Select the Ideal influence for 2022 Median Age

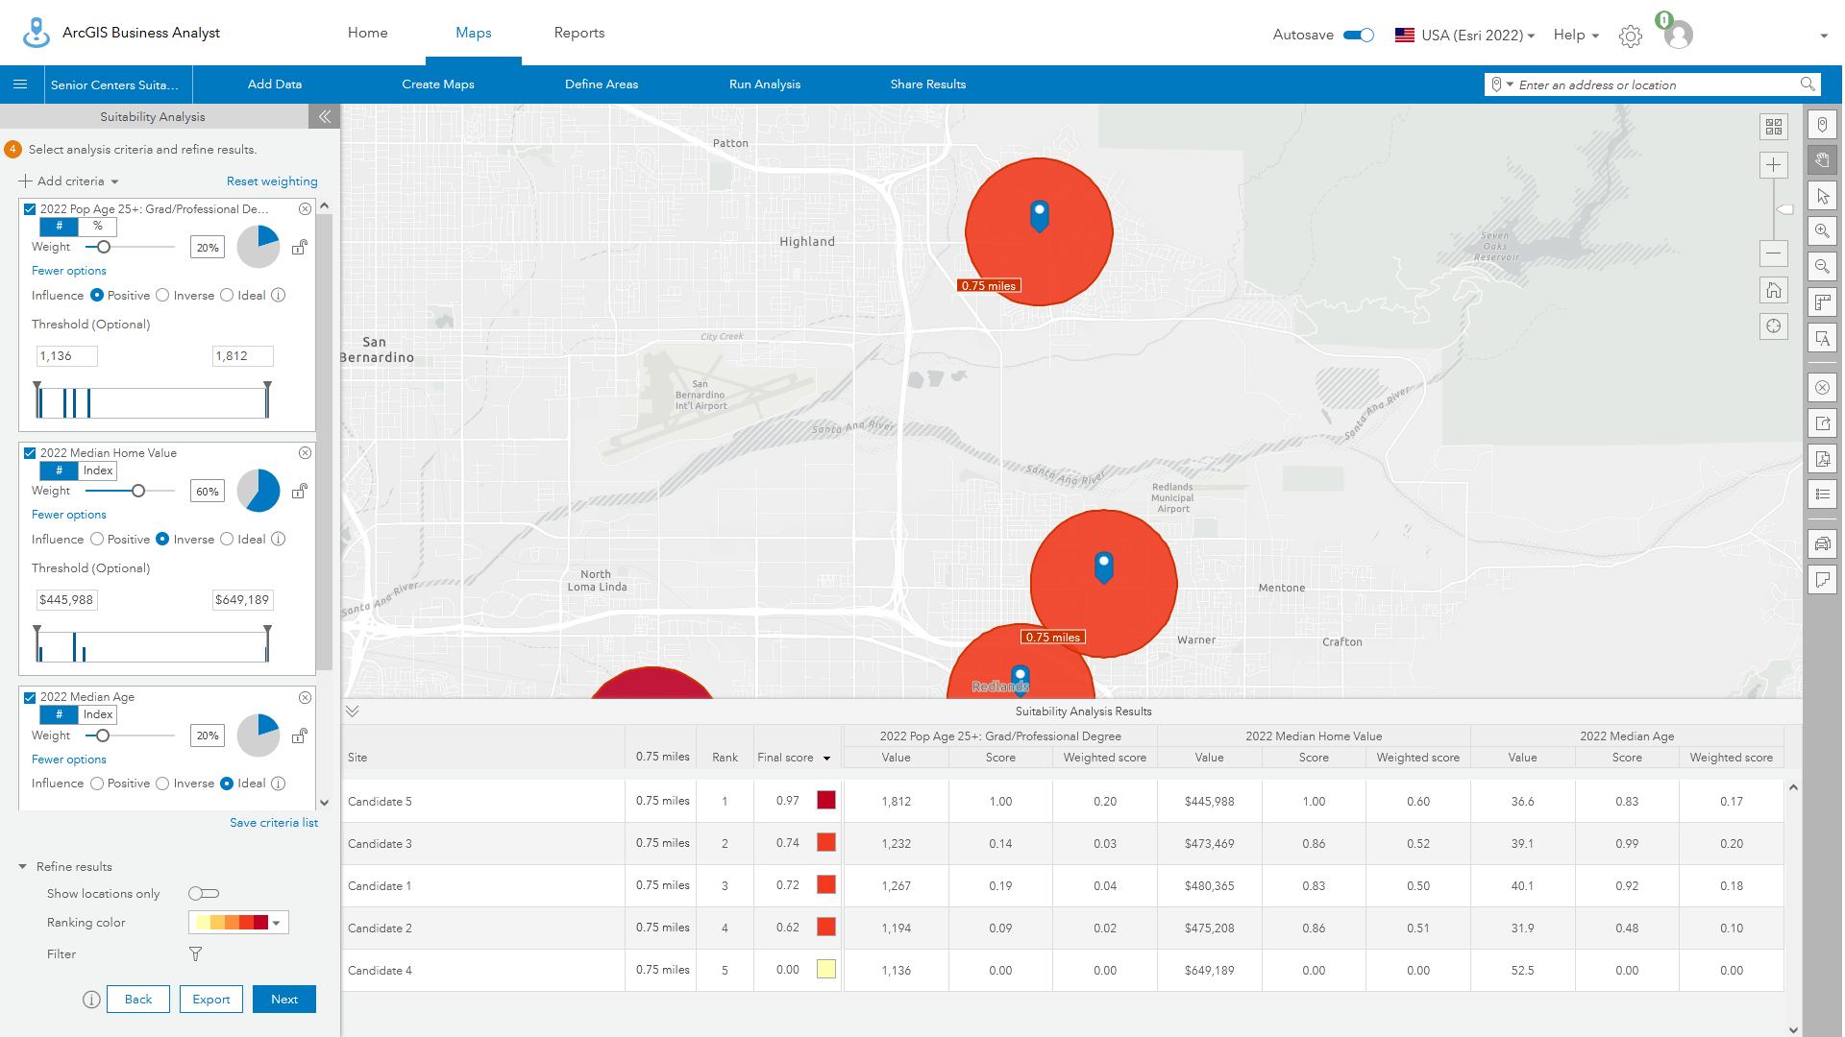coord(227,783)
